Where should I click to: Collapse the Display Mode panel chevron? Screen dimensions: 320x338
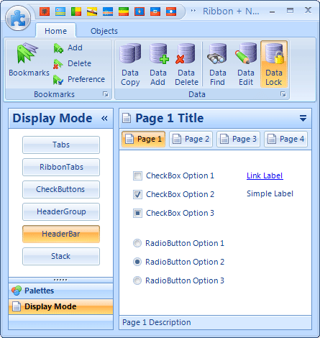pyautogui.click(x=104, y=118)
